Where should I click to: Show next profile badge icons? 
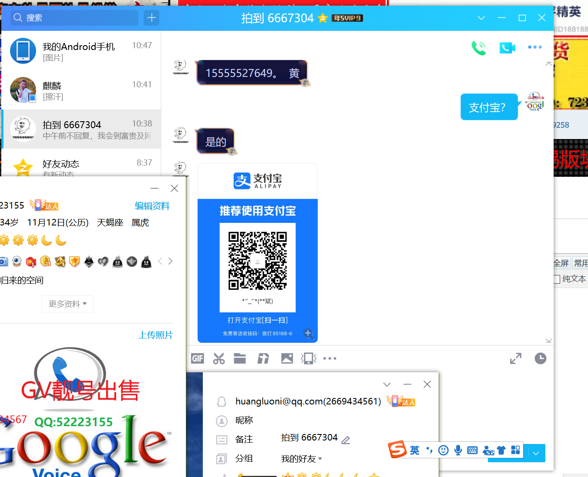tap(170, 261)
